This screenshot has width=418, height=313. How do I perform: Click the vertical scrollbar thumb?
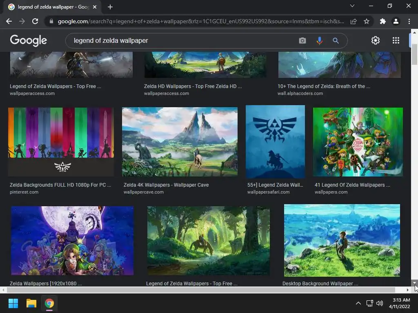[414, 54]
